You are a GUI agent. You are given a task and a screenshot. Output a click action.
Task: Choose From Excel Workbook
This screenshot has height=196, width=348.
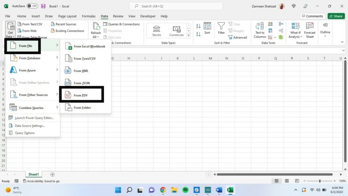[86, 46]
